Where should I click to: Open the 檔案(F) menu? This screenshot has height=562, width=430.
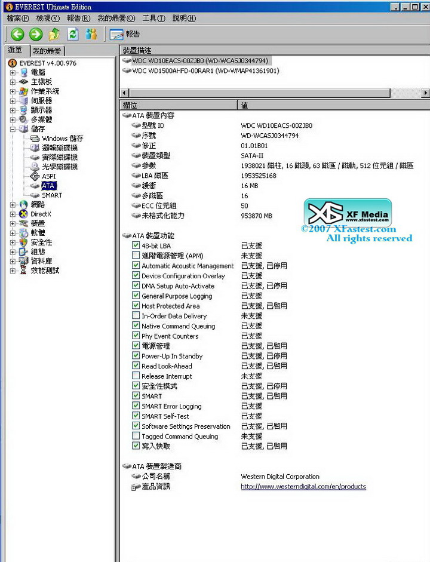click(x=18, y=19)
